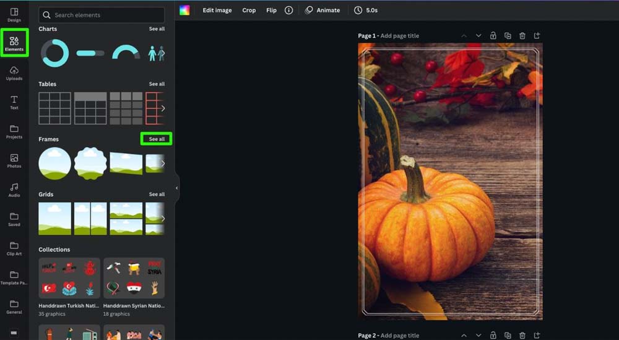Add the slanted rectangle frame
The height and width of the screenshot is (340, 619).
pos(126,163)
